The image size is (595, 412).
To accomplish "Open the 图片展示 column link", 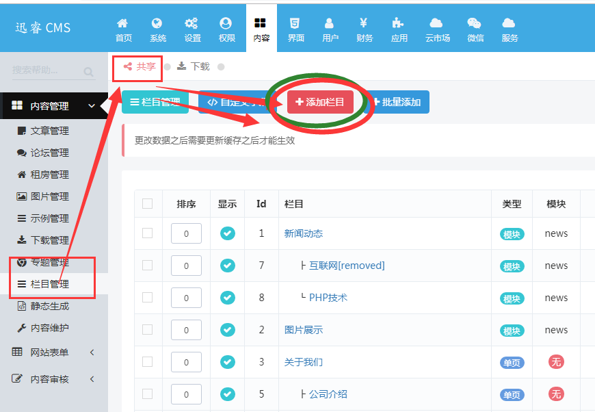I will coord(304,330).
